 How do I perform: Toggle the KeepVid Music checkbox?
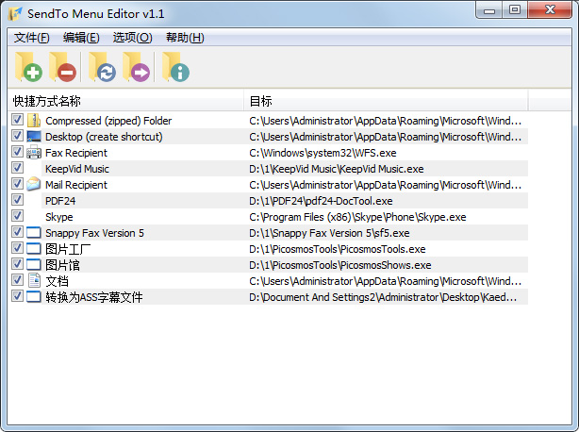(17, 168)
